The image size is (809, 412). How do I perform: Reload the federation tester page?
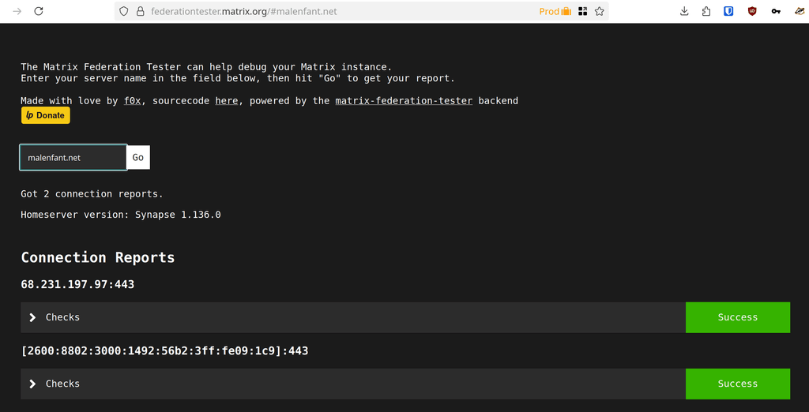(x=39, y=11)
